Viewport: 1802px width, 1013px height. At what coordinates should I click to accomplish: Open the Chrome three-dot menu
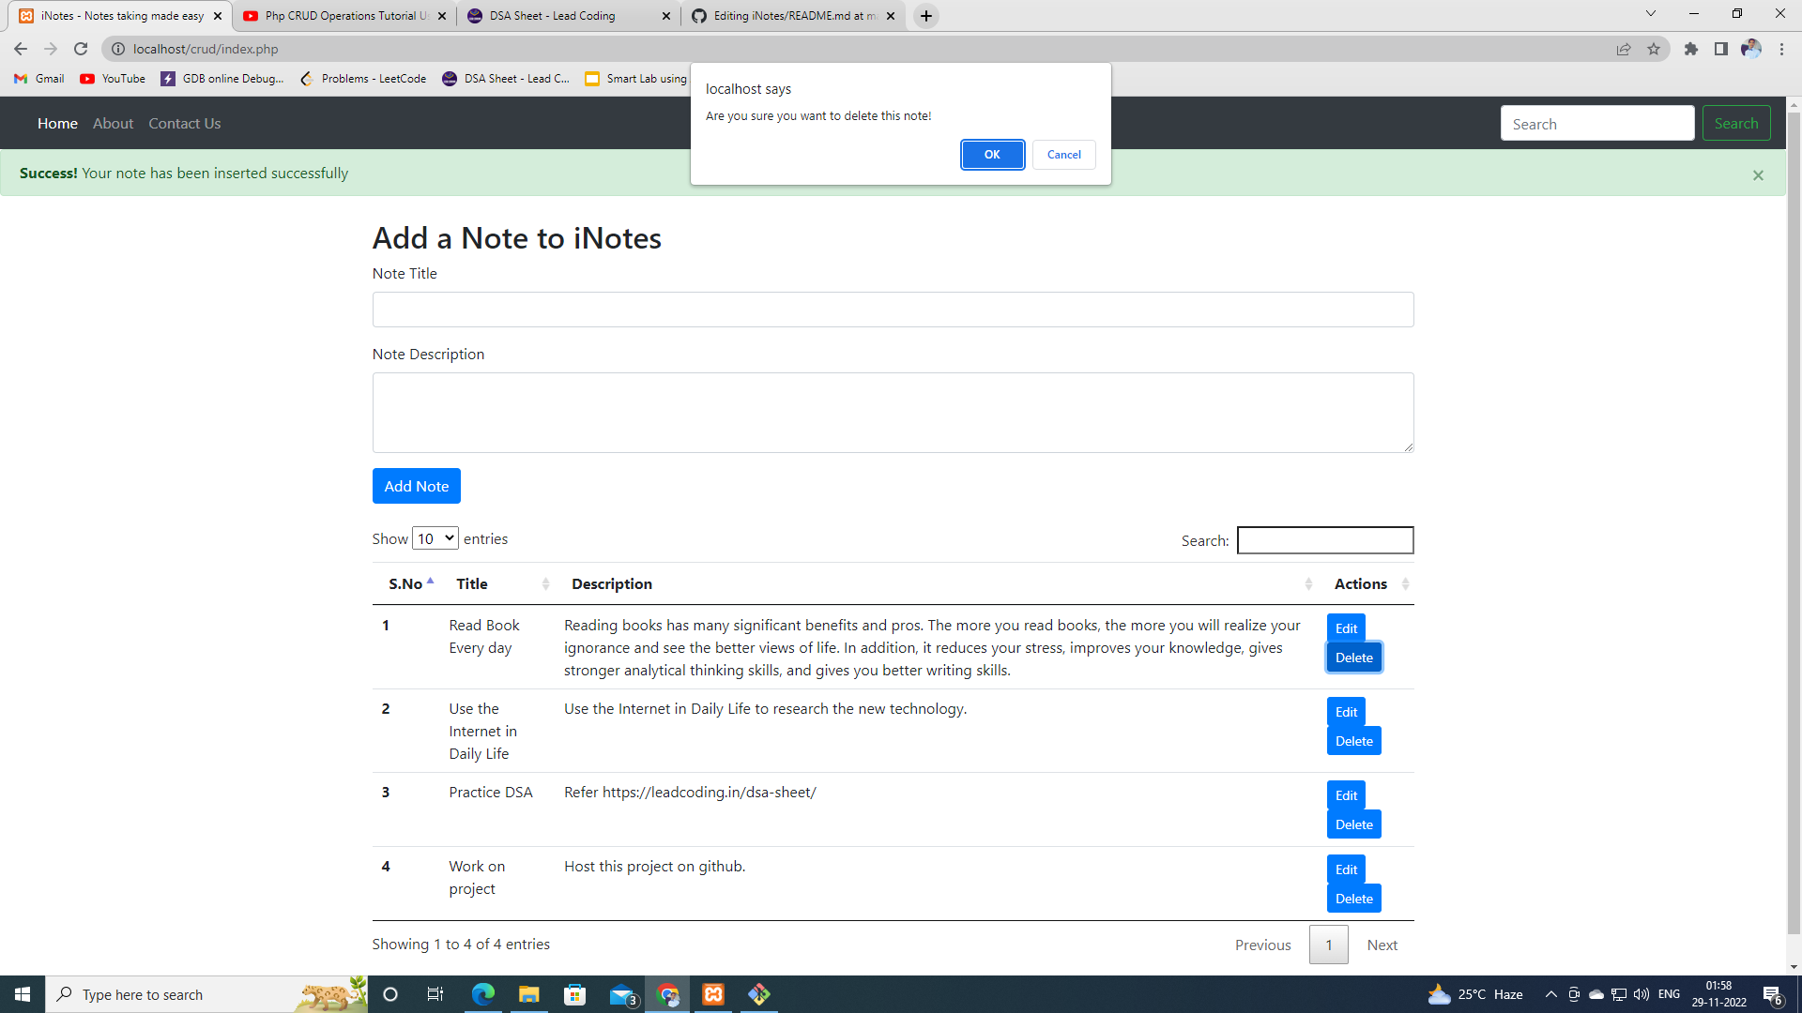[1781, 49]
